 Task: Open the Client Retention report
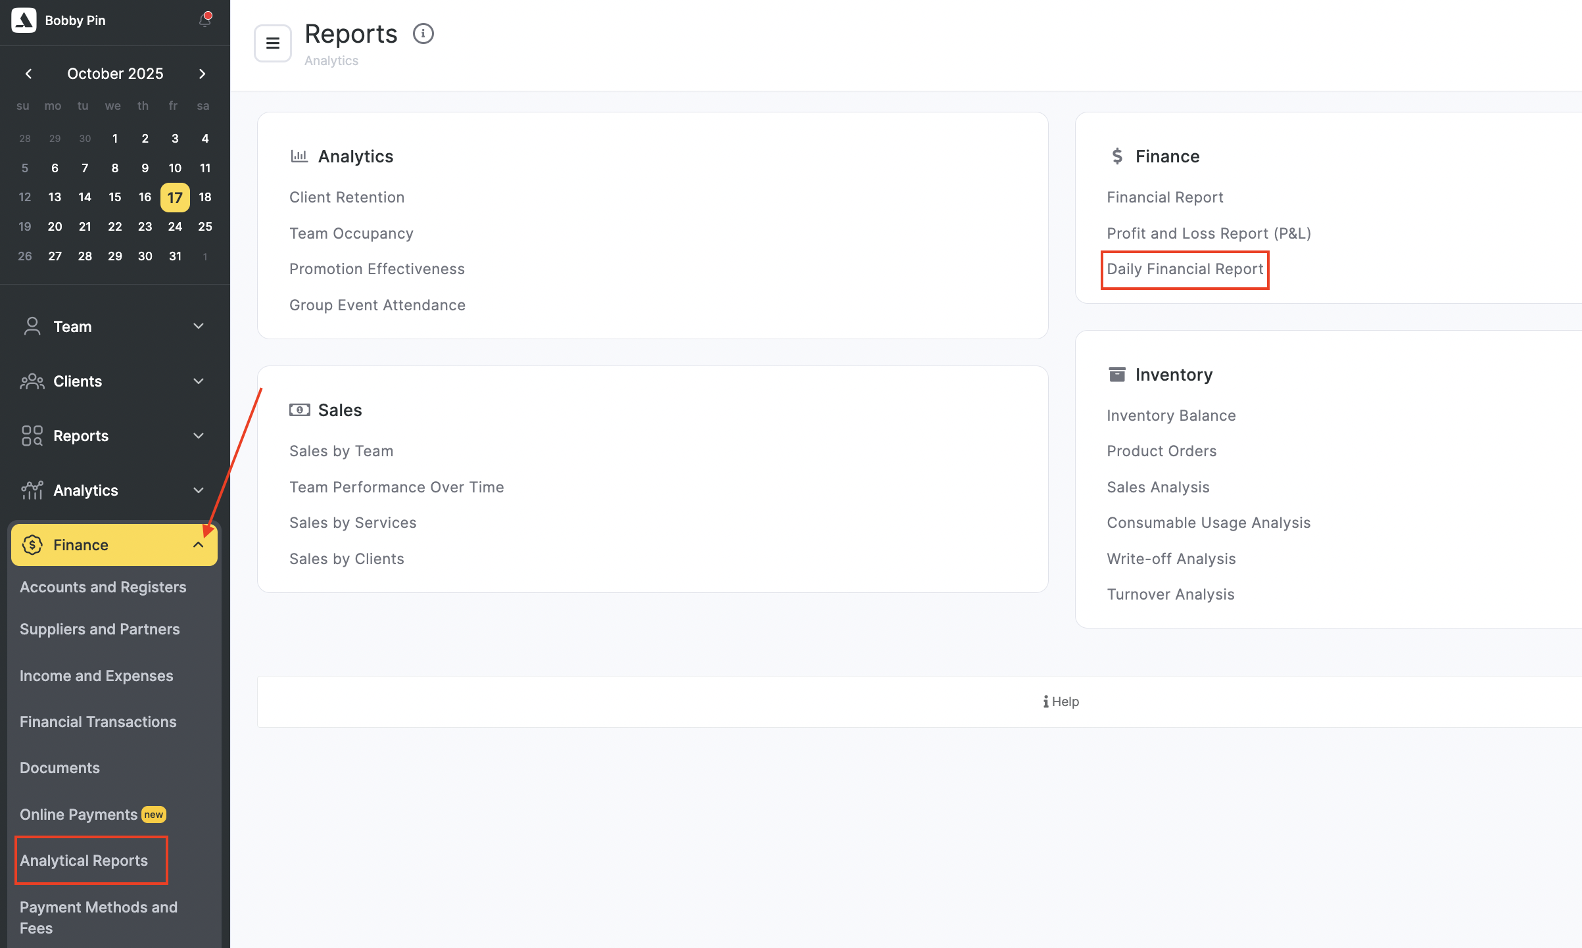[x=347, y=197]
